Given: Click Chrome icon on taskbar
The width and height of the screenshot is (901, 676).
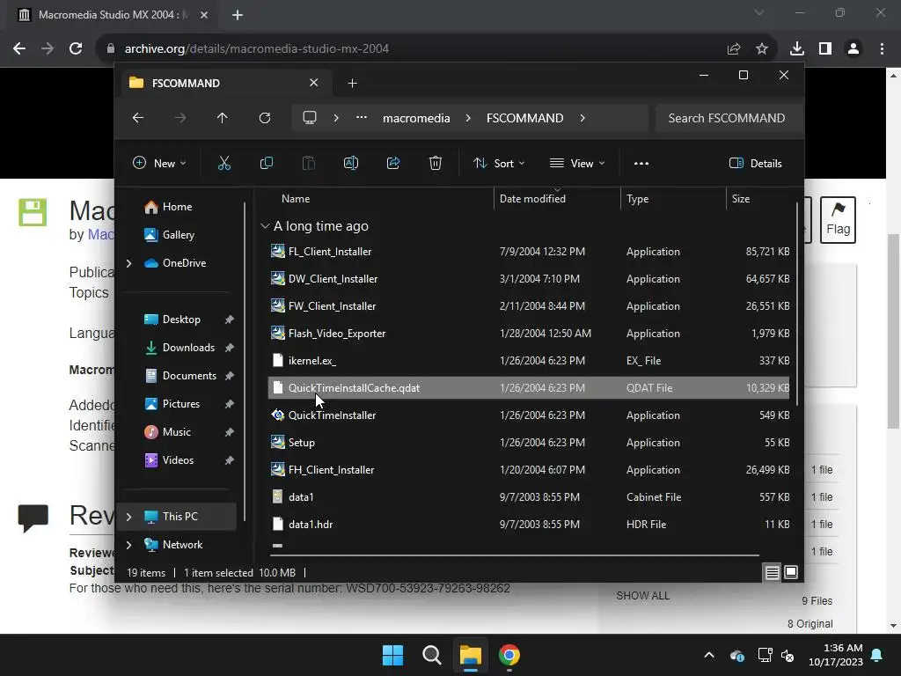Looking at the screenshot, I should point(509,655).
